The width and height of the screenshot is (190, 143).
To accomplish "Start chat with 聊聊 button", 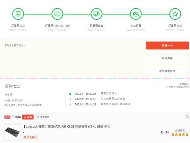I will [28, 117].
